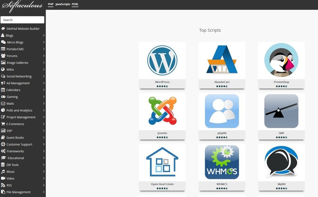The width and height of the screenshot is (318, 197).
Task: Click the Micro Blogs chat icon
Action: click(3, 42)
